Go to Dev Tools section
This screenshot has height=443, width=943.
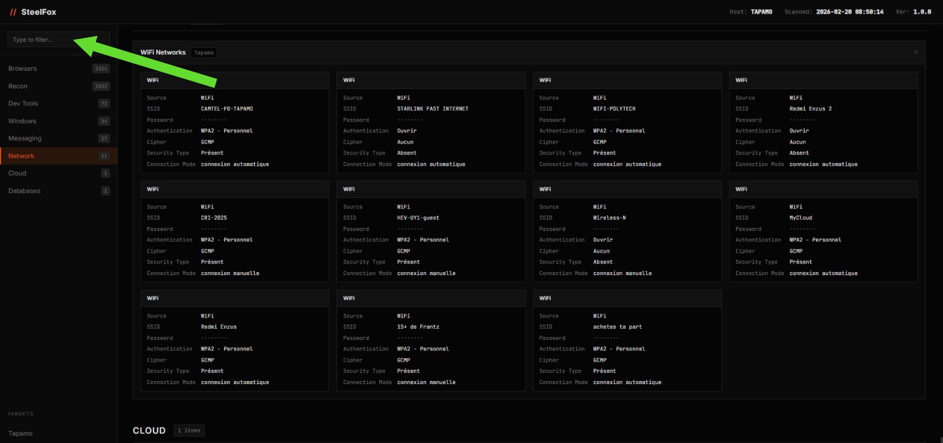tap(23, 103)
